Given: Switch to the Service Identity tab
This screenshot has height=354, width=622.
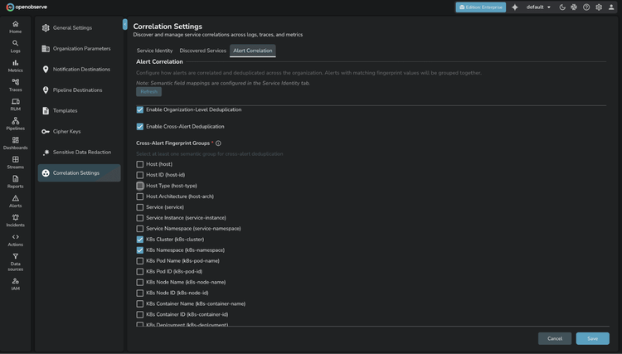Looking at the screenshot, I should click(154, 51).
